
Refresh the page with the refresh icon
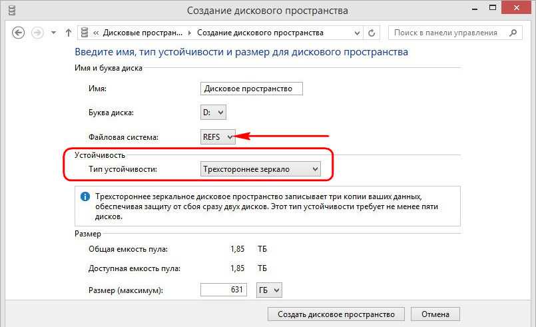(x=372, y=33)
